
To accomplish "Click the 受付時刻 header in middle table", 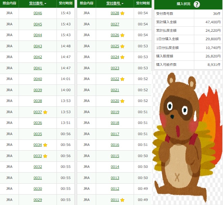I will (x=142, y=3).
